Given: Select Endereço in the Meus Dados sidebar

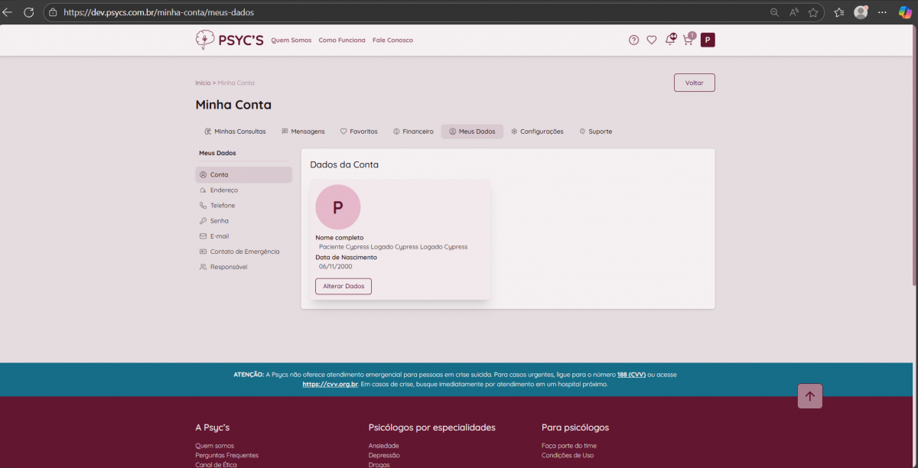Looking at the screenshot, I should (223, 190).
